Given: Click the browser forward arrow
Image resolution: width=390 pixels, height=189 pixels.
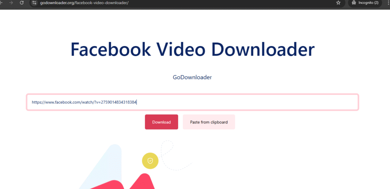Looking at the screenshot, I should click(x=11, y=3).
